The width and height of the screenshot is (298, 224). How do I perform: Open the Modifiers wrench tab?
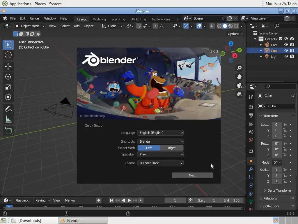[x=251, y=169]
